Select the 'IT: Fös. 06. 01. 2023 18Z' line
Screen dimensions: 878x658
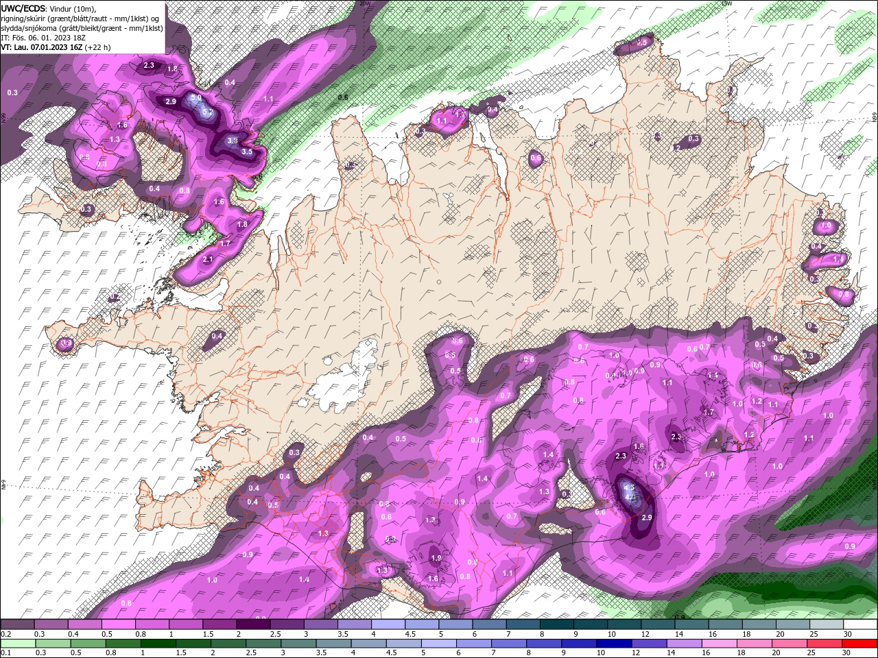(x=42, y=38)
